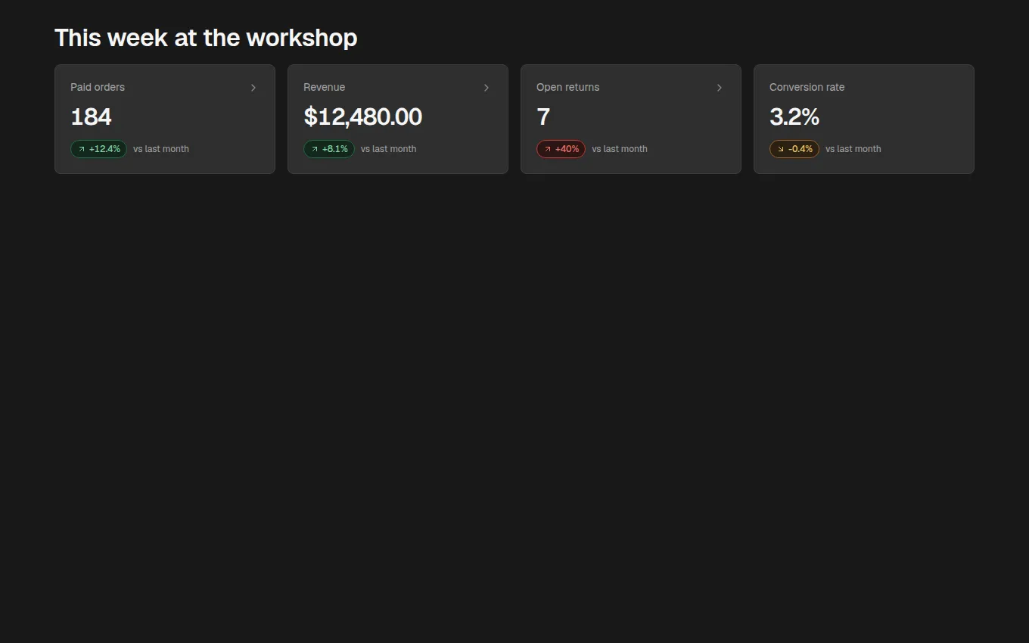Click 'vs last month' in Revenue card
Screen dimensions: 1029x643
pos(388,149)
